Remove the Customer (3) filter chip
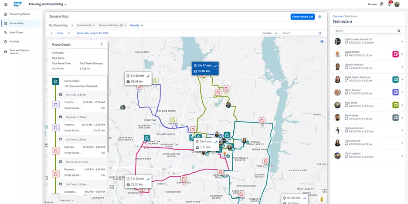 [x=95, y=25]
